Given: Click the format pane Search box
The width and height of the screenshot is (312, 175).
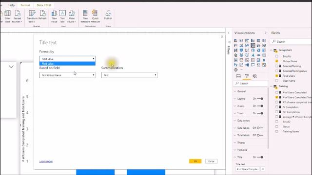Looking at the screenshot, I should point(250,83).
